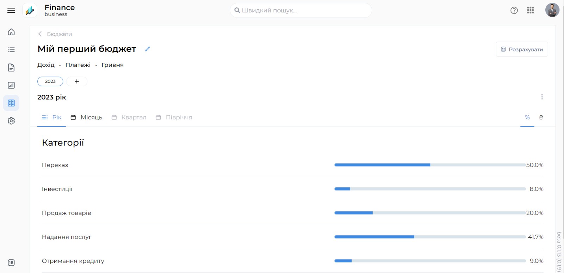Go to Home in sidebar

coord(11,32)
